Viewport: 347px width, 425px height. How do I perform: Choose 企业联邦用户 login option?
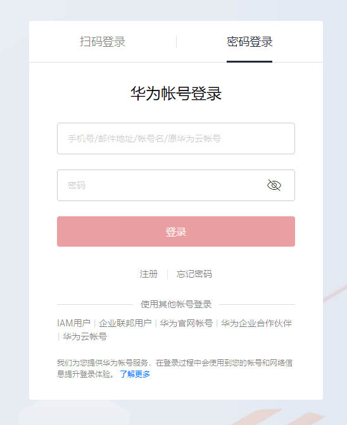coord(125,323)
